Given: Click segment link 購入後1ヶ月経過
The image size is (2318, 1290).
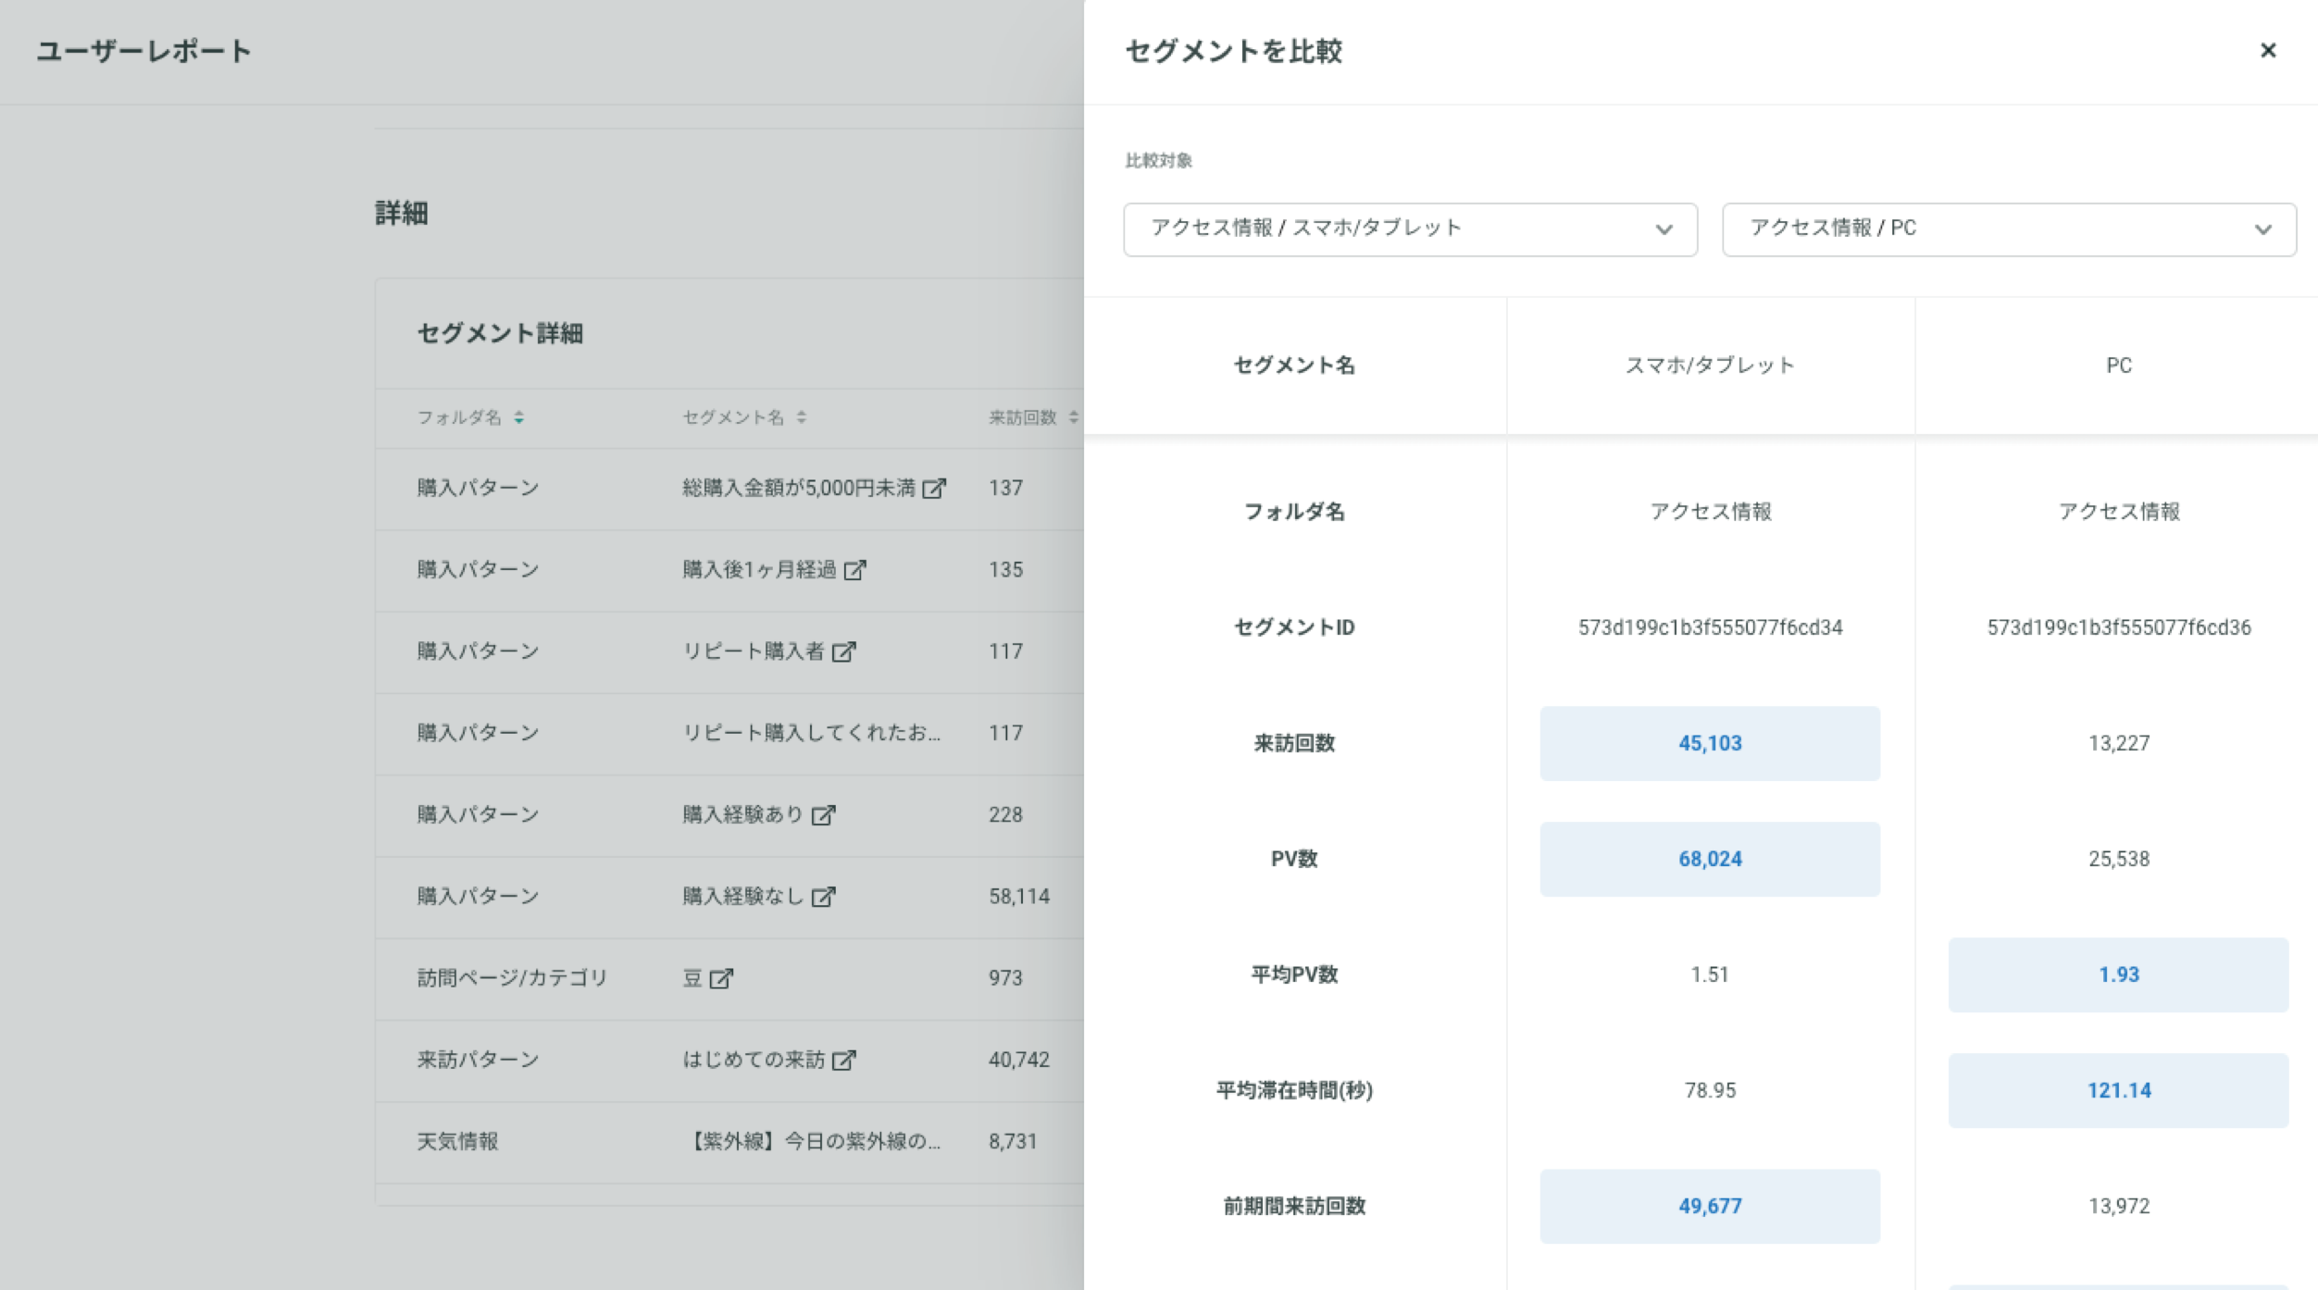Looking at the screenshot, I should click(x=759, y=569).
